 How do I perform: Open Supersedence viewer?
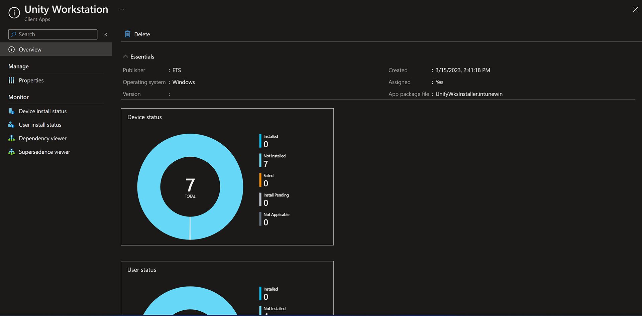click(x=44, y=152)
